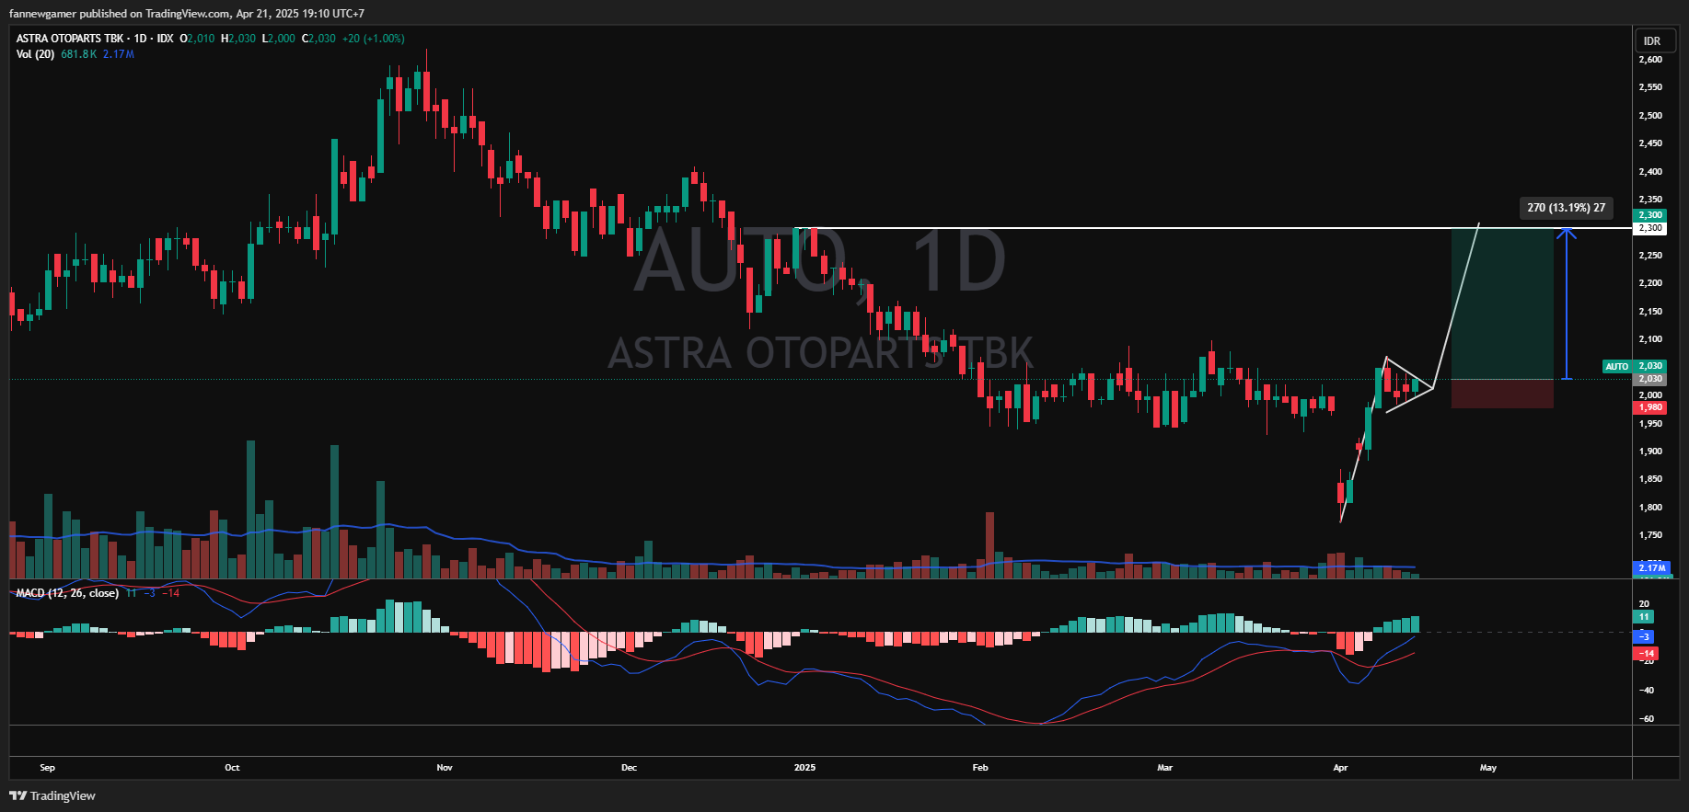Click the 2,100 price axis label

tap(1650, 339)
